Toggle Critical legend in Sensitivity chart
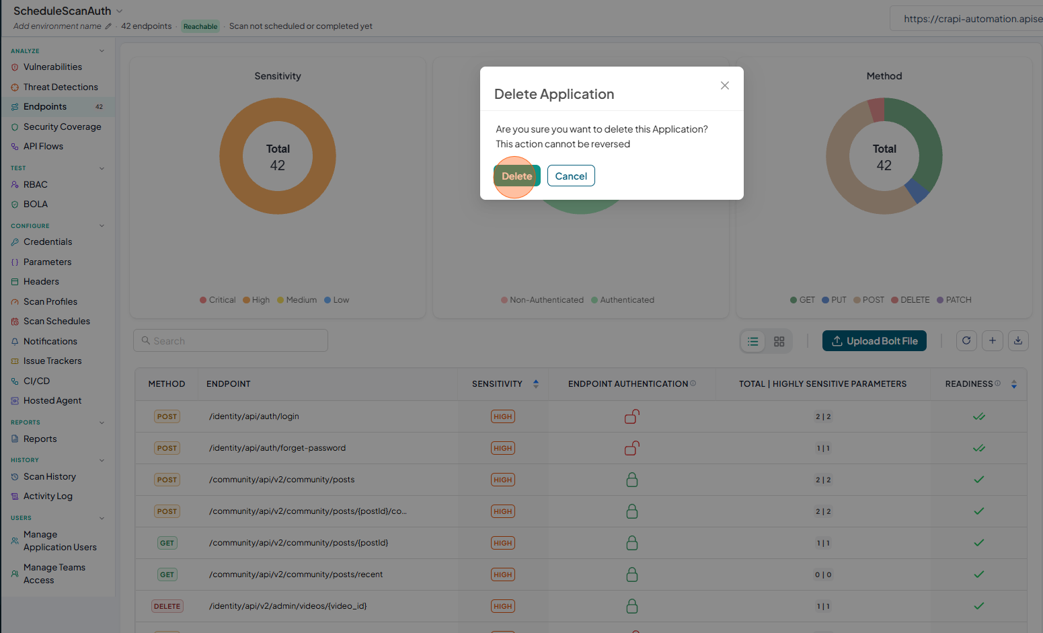This screenshot has height=633, width=1043. click(218, 300)
